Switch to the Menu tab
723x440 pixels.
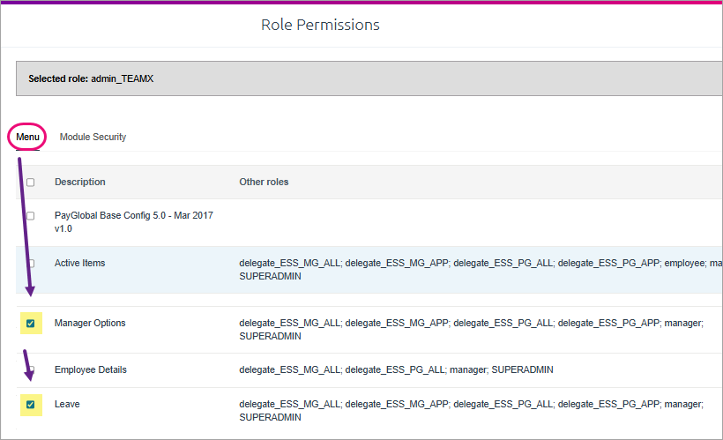point(27,137)
